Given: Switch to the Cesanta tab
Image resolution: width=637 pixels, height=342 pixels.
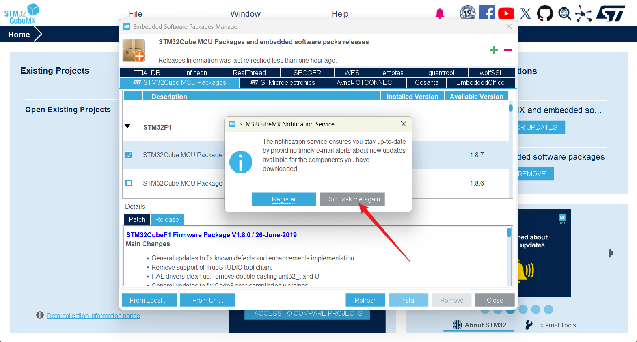Looking at the screenshot, I should click(427, 82).
